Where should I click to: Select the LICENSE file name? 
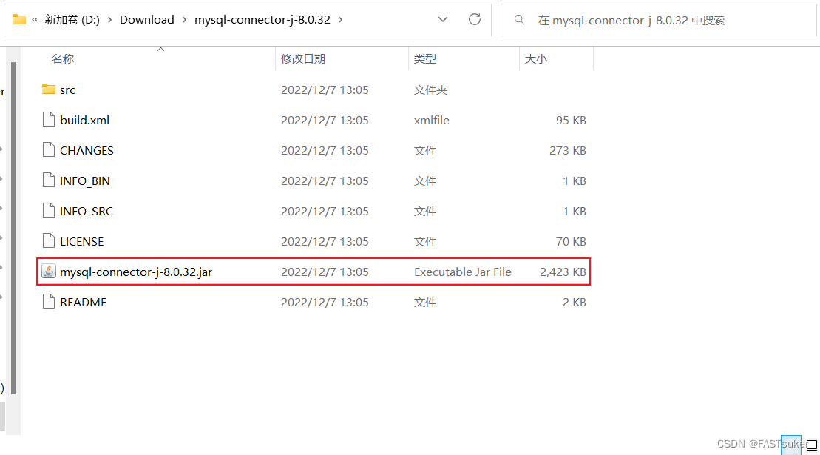pyautogui.click(x=82, y=242)
